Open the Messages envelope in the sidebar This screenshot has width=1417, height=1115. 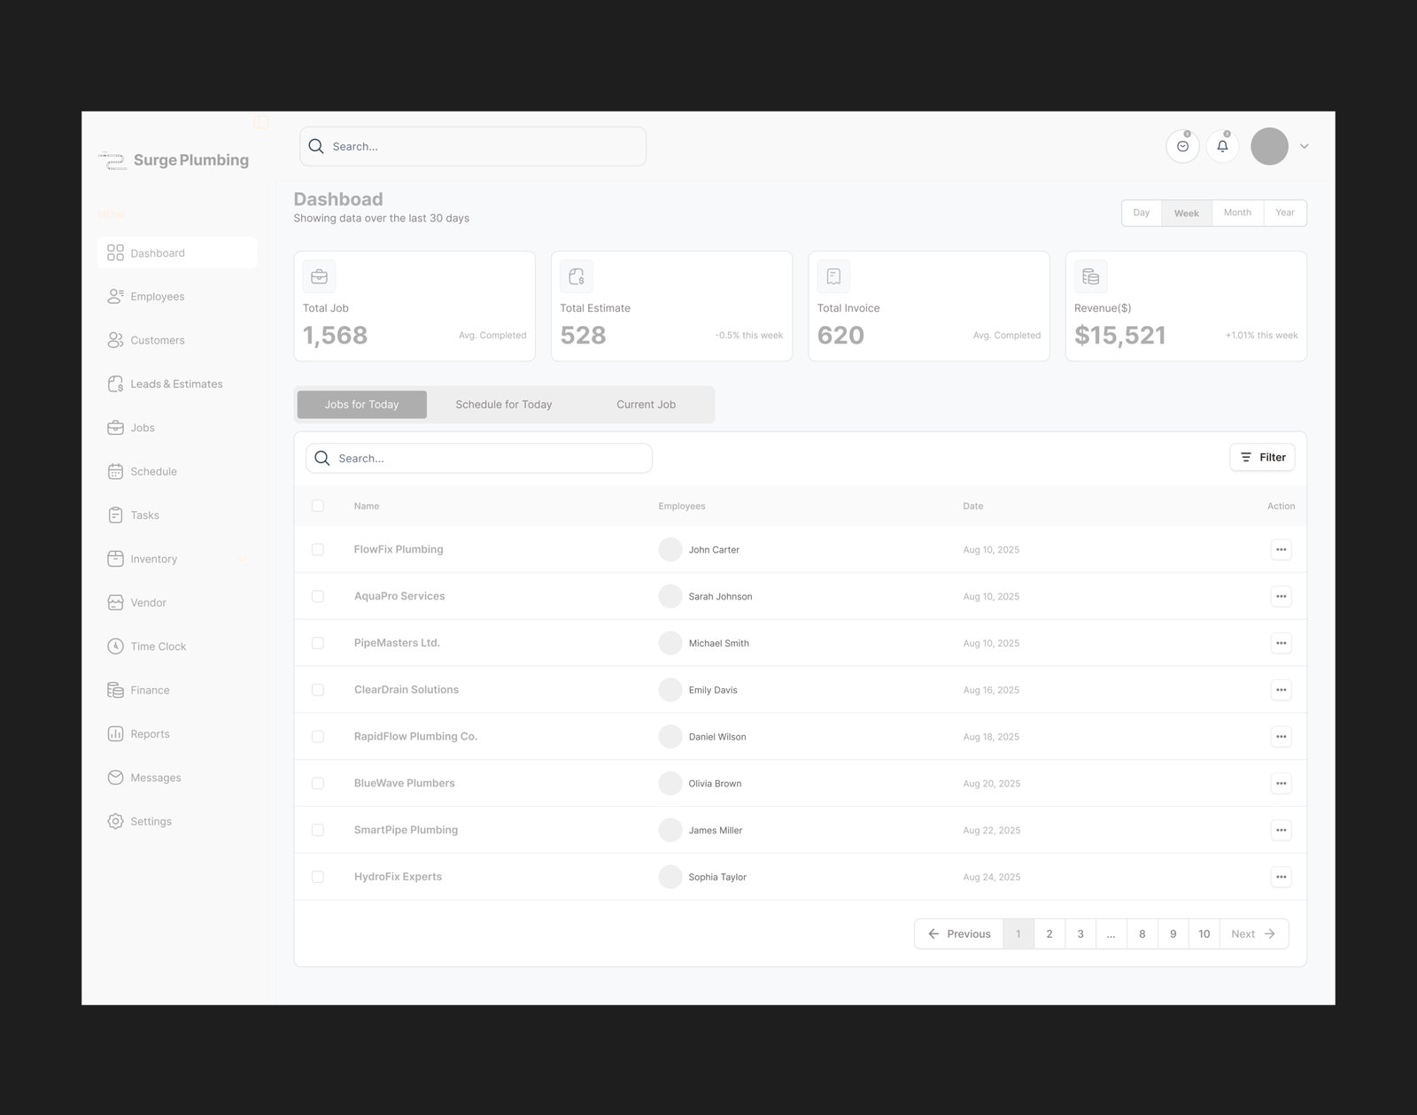pos(116,778)
